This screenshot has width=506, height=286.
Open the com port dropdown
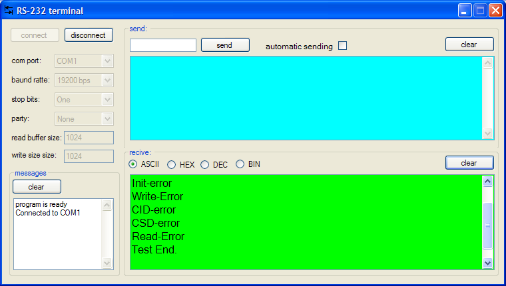point(107,61)
